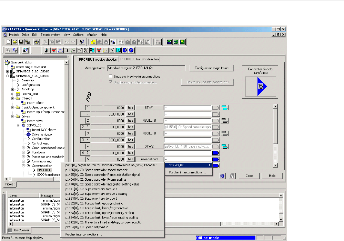The width and height of the screenshot is (344, 241).
Task: Click Delete unused interconnections button
Action: [x=208, y=82]
